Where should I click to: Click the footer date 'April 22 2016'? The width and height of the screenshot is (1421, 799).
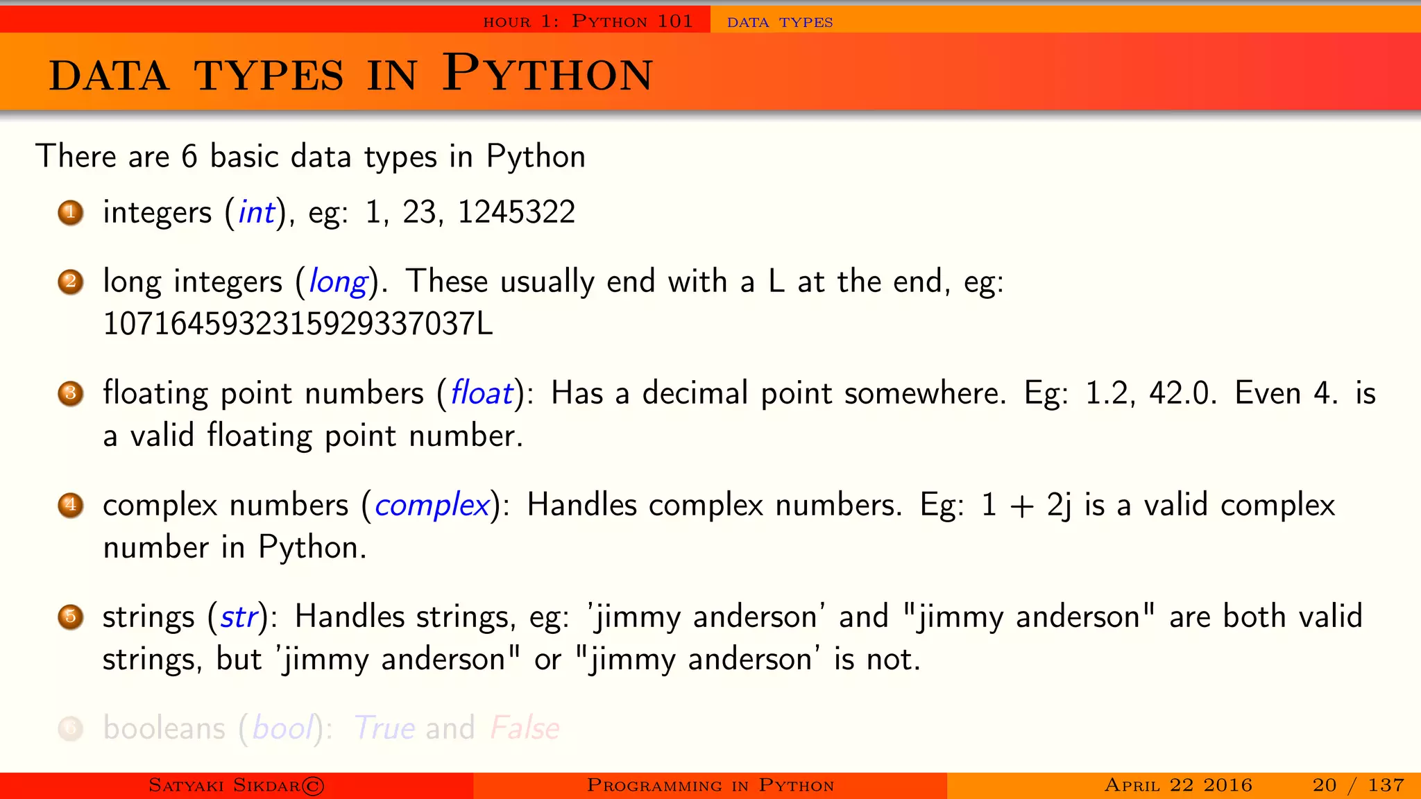tap(1178, 785)
